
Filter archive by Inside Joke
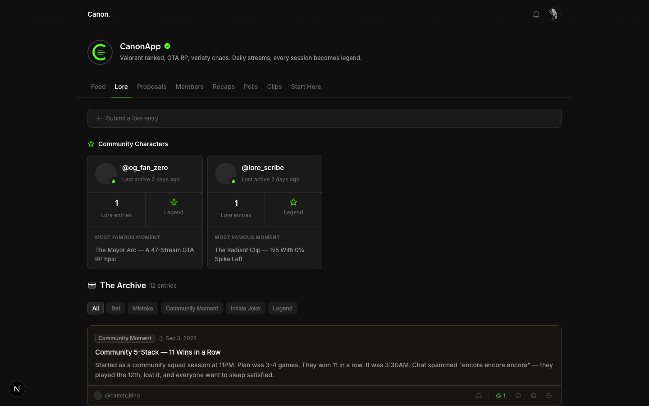pyautogui.click(x=245, y=309)
